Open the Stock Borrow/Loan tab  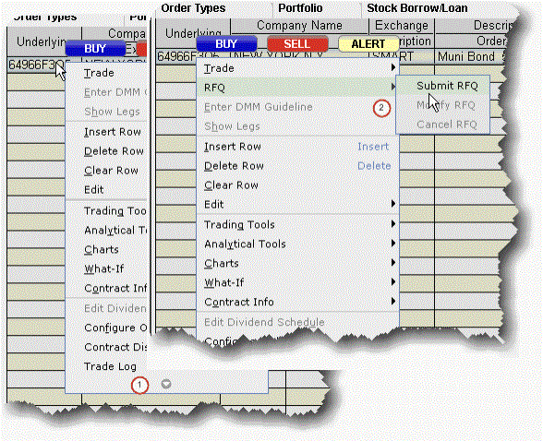tap(417, 8)
